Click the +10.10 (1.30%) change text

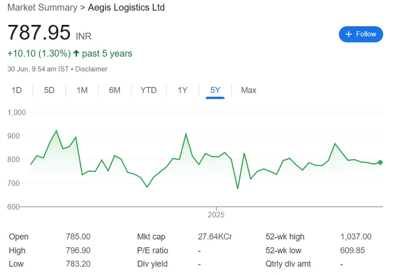[x=39, y=53]
